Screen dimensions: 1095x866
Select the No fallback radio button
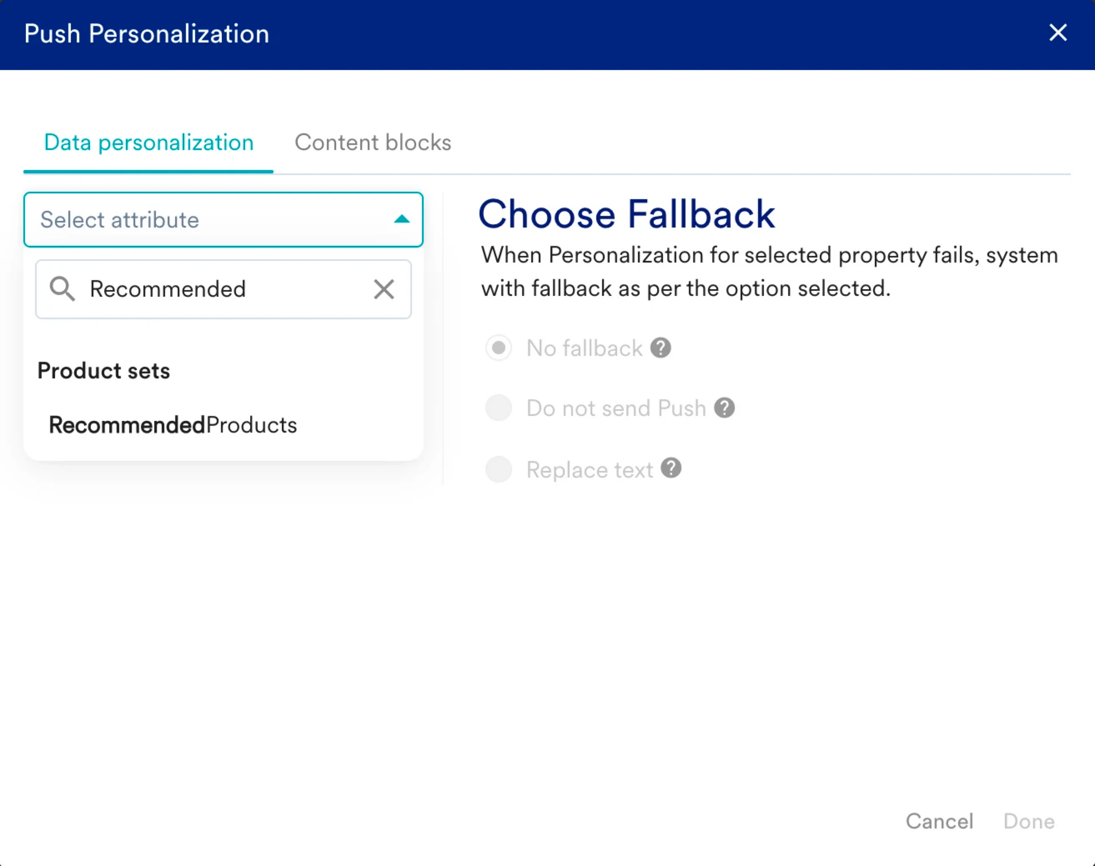[499, 348]
